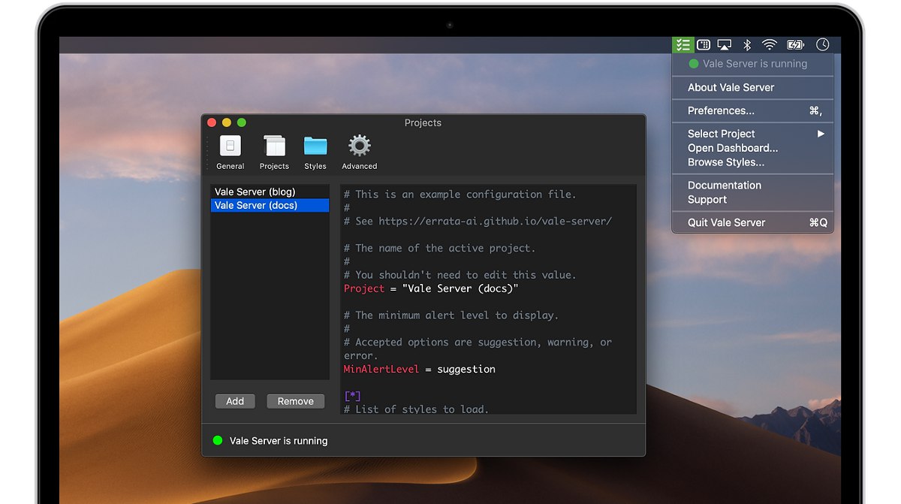This screenshot has width=901, height=504.
Task: Switch to the Projects pane icon
Action: (274, 152)
